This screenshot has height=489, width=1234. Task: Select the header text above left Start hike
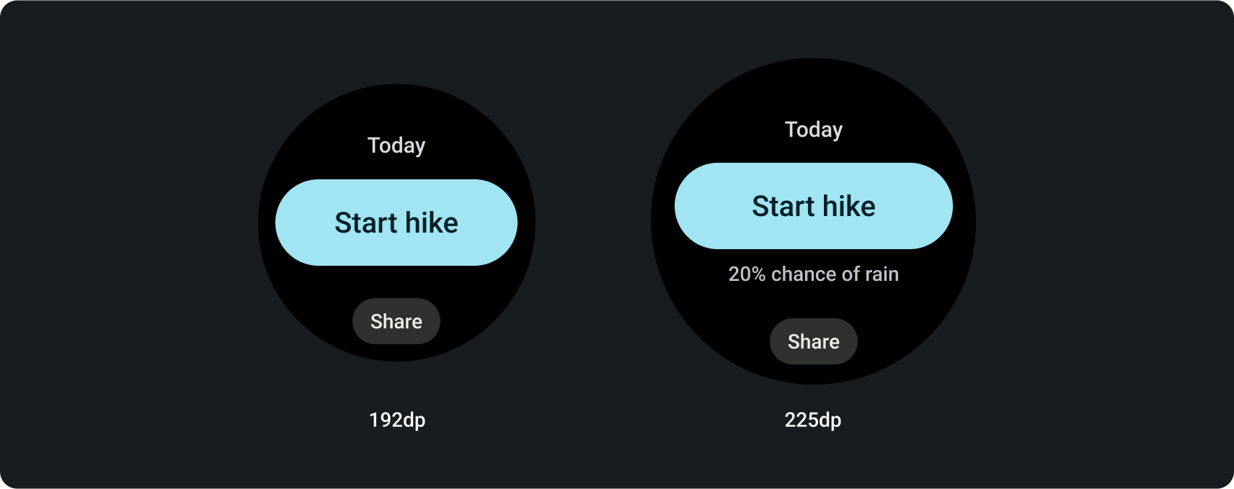pos(396,145)
